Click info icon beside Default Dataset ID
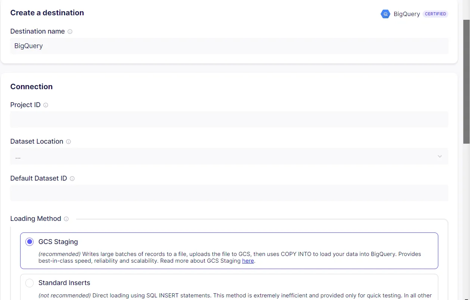Viewport: 470px width, 300px height. tap(72, 179)
